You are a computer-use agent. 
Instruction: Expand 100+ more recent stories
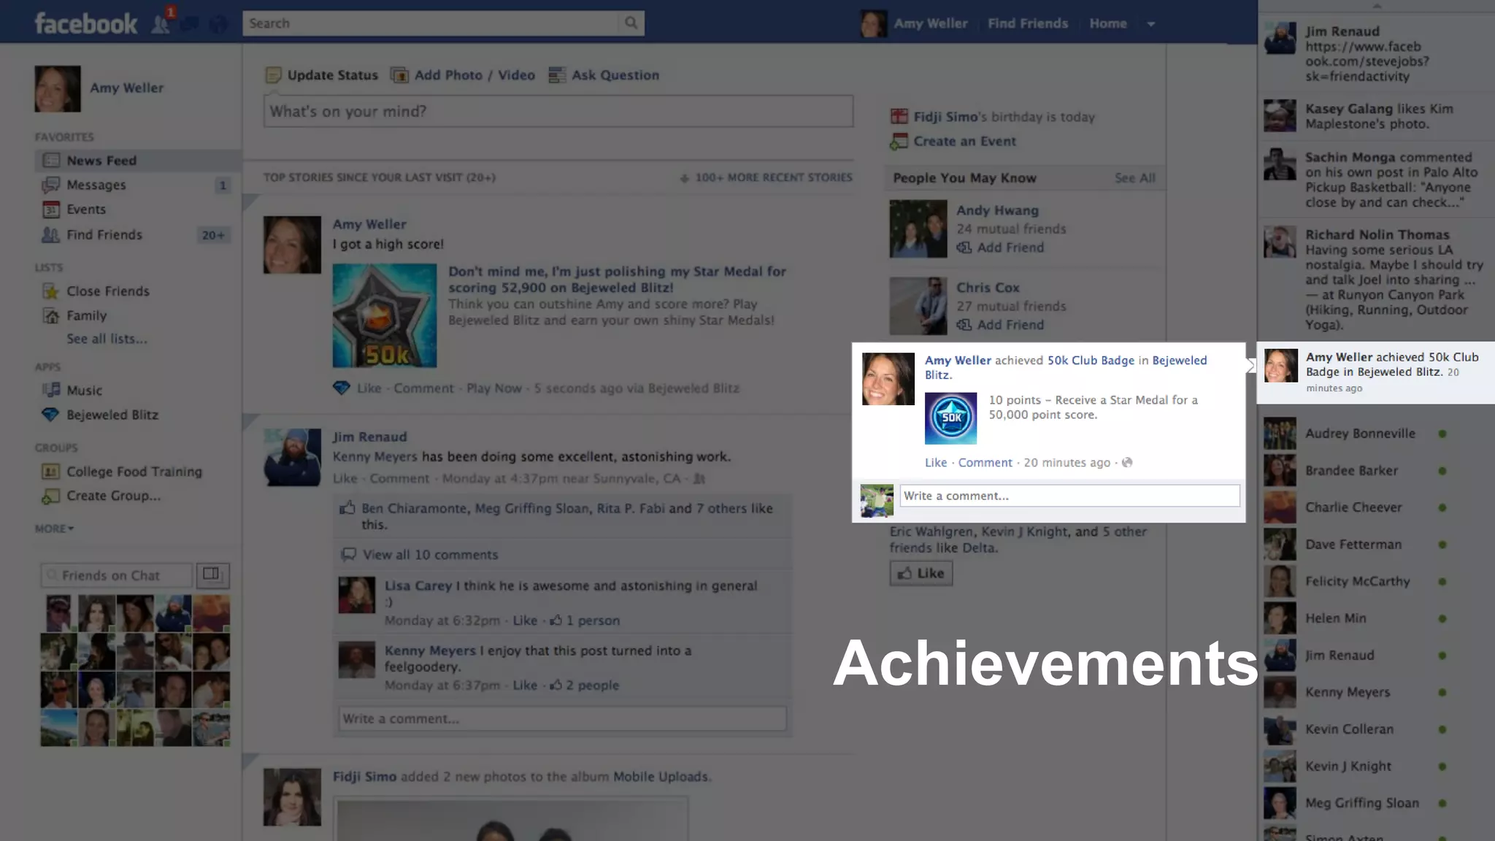pos(766,177)
